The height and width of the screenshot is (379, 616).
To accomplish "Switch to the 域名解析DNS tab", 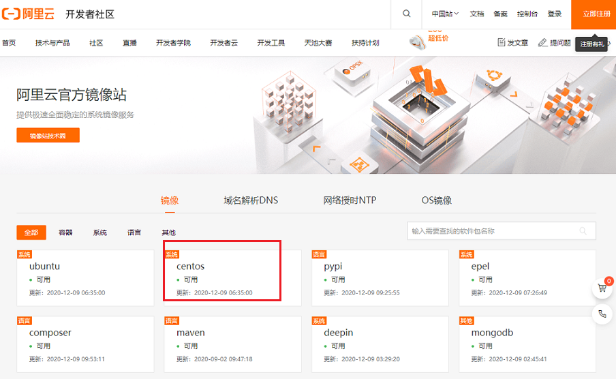I will click(251, 200).
